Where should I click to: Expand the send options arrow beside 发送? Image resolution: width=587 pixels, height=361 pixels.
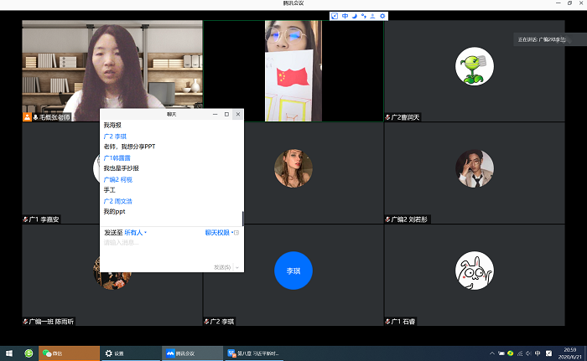(237, 267)
